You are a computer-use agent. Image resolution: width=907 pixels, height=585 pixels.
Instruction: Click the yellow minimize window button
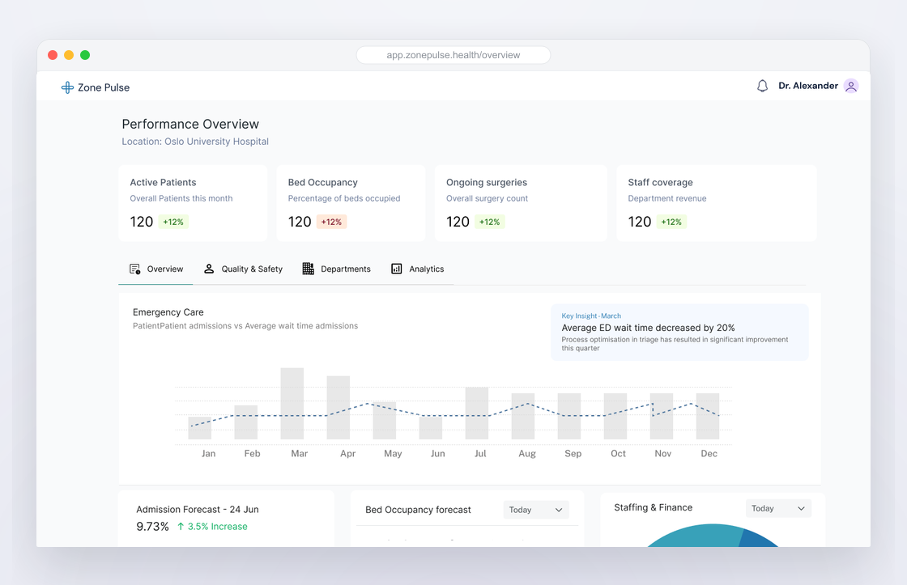click(69, 55)
